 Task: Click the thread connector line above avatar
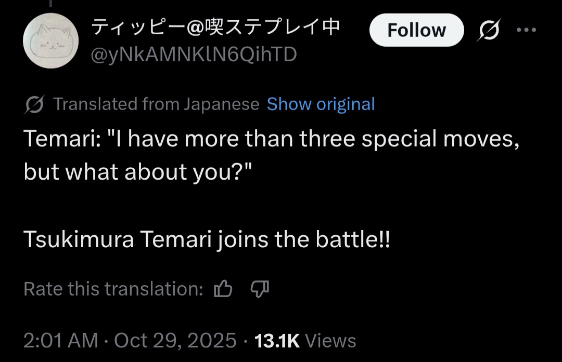[x=51, y=3]
